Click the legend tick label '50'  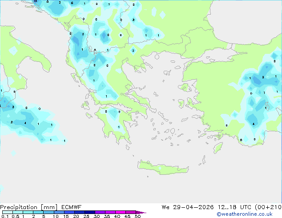[137, 216]
